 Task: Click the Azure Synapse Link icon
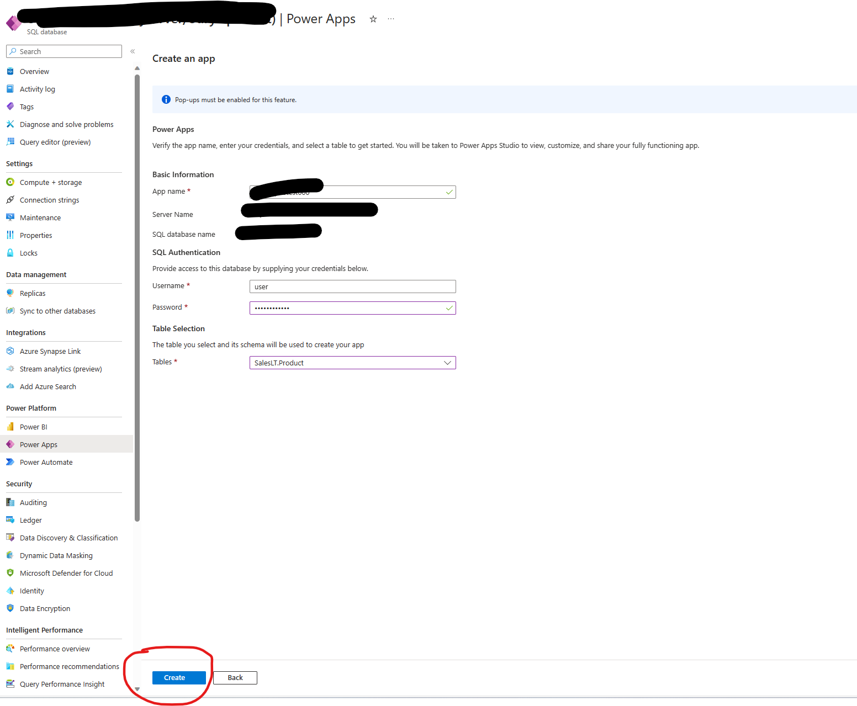click(10, 351)
